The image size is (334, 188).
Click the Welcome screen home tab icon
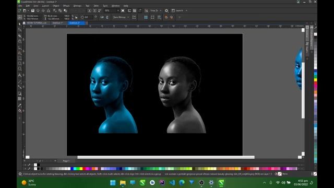tap(24, 23)
